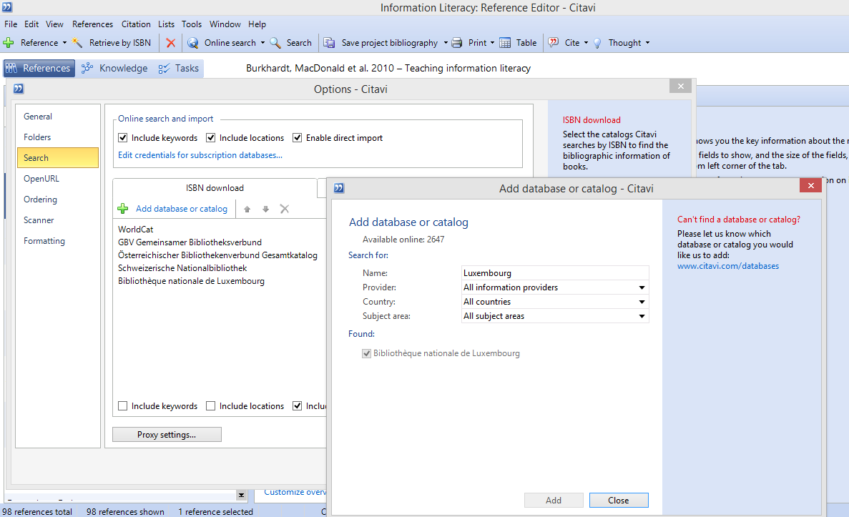
Task: Click the red X delete icon in toolbar
Action: pyautogui.click(x=170, y=43)
